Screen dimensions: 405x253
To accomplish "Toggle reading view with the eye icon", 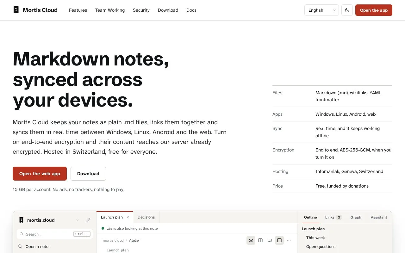I will click(x=251, y=240).
